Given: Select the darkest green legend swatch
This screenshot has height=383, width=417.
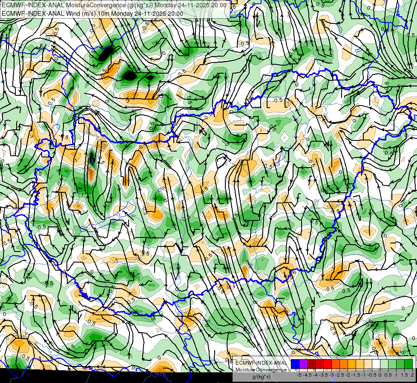Looking at the screenshot, I should tap(408, 364).
